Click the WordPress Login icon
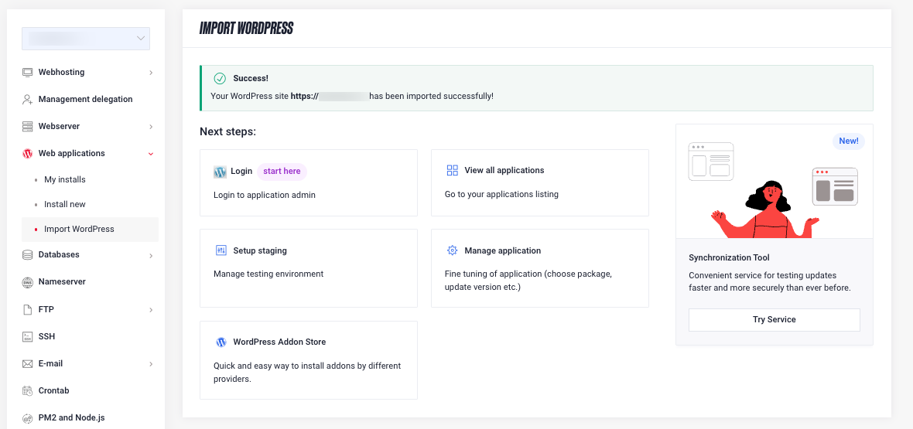Screen dimensions: 913x429 click(x=221, y=172)
